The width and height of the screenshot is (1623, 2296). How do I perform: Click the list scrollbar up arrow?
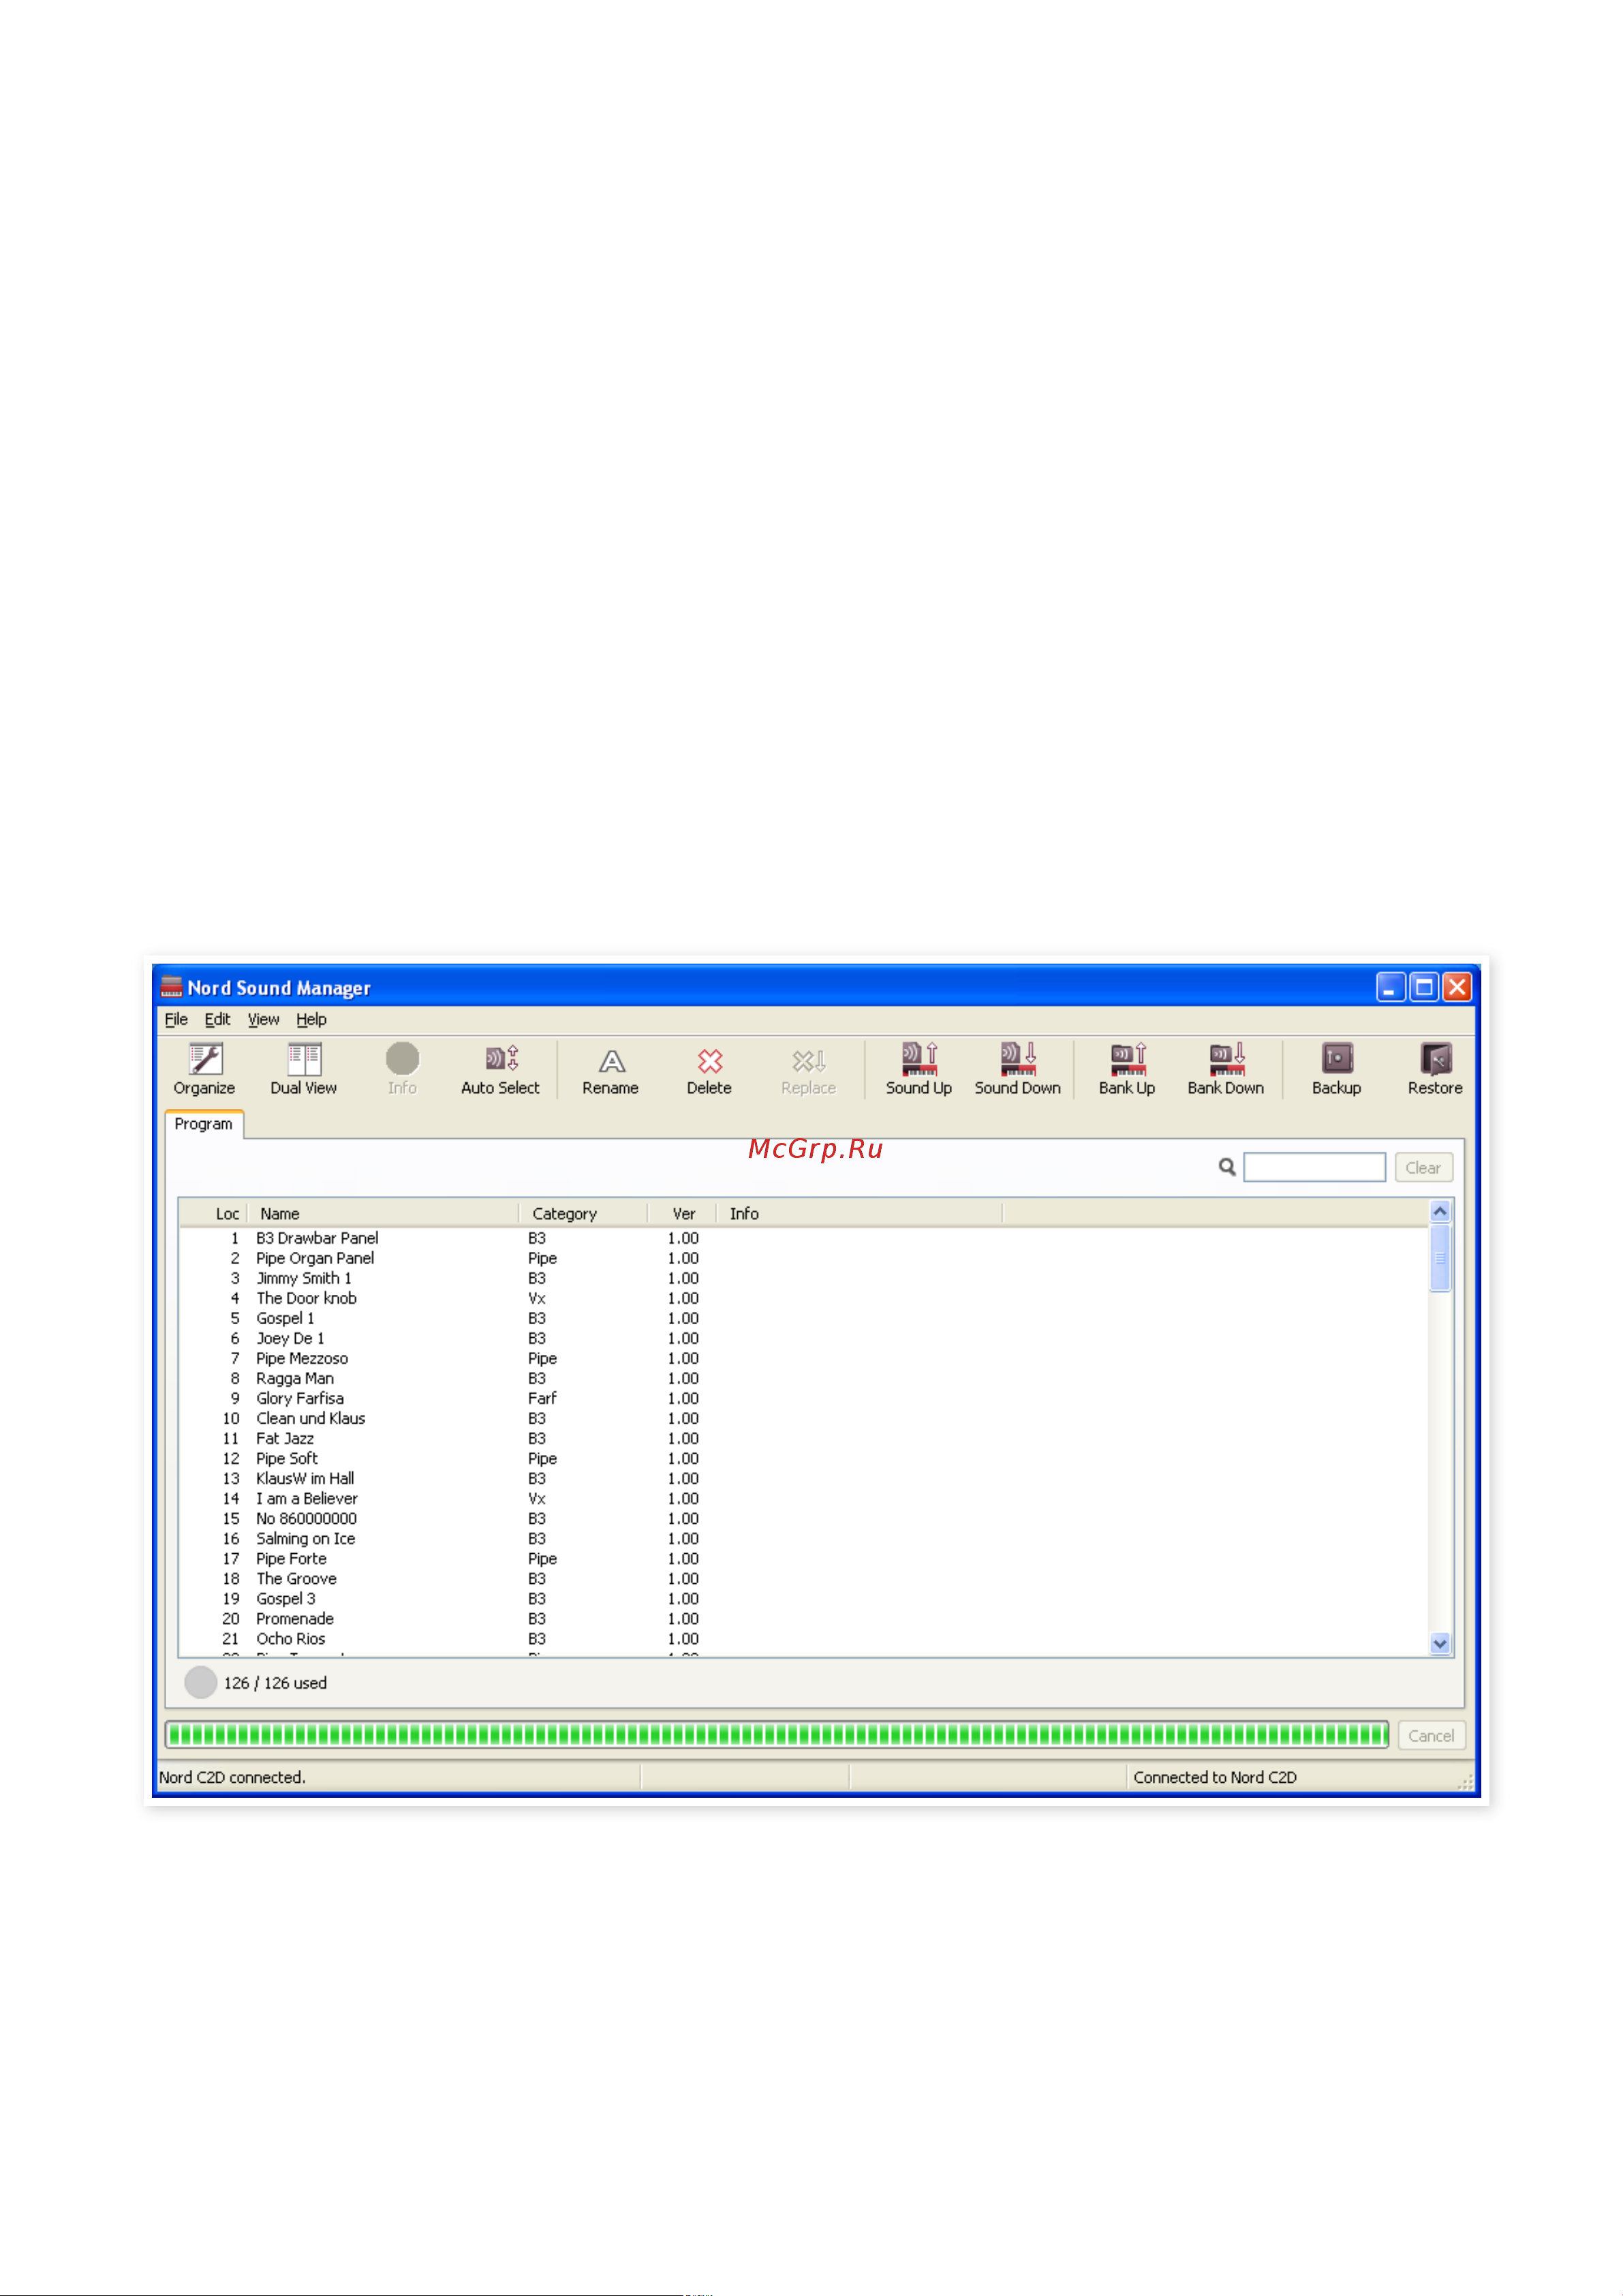coord(1440,1211)
